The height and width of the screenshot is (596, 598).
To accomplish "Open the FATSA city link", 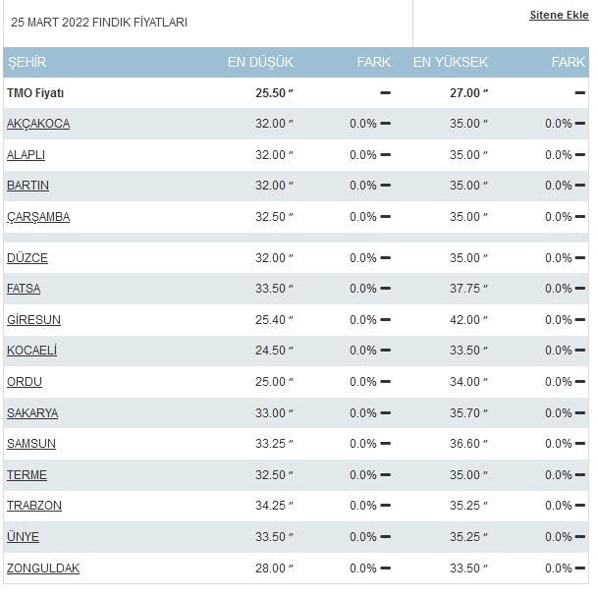I will [x=24, y=289].
